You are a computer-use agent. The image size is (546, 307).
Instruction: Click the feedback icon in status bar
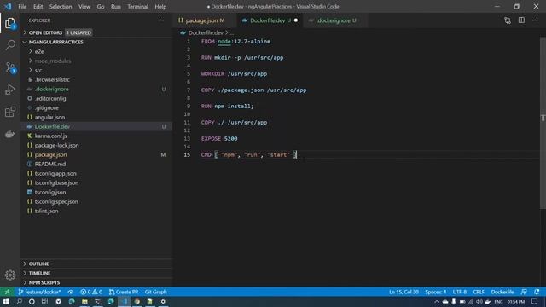click(524, 292)
